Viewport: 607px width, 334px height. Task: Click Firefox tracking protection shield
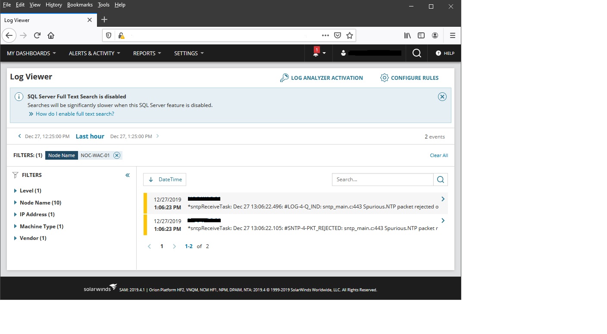108,35
